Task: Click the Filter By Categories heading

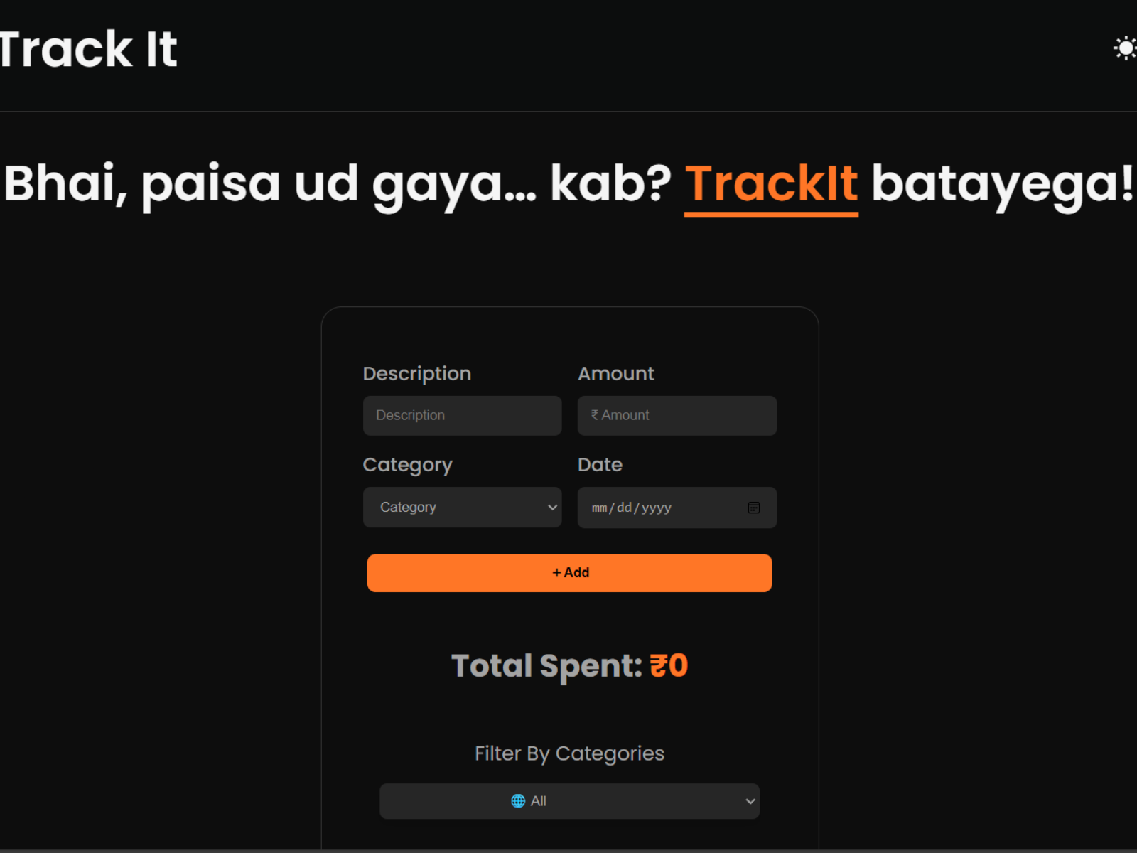Action: pos(568,753)
